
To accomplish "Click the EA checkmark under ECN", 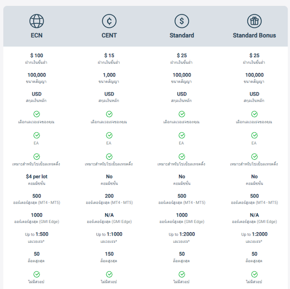I will (37, 135).
